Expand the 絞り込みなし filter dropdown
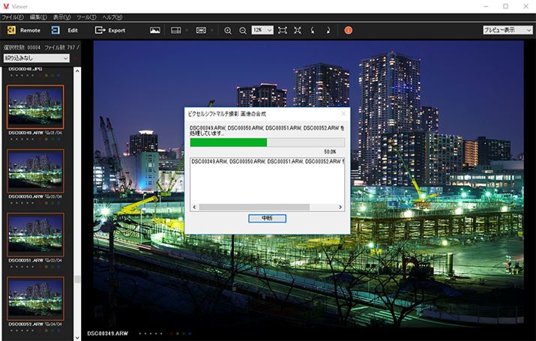 pos(36,58)
